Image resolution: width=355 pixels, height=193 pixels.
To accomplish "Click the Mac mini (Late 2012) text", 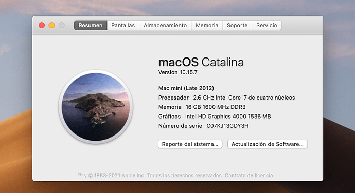I will tap(186, 88).
